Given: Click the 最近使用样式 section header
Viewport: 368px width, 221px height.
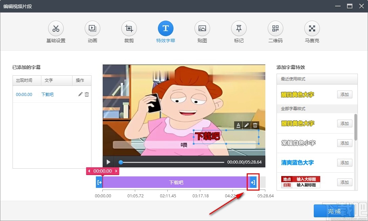Looking at the screenshot, I should (x=317, y=79).
